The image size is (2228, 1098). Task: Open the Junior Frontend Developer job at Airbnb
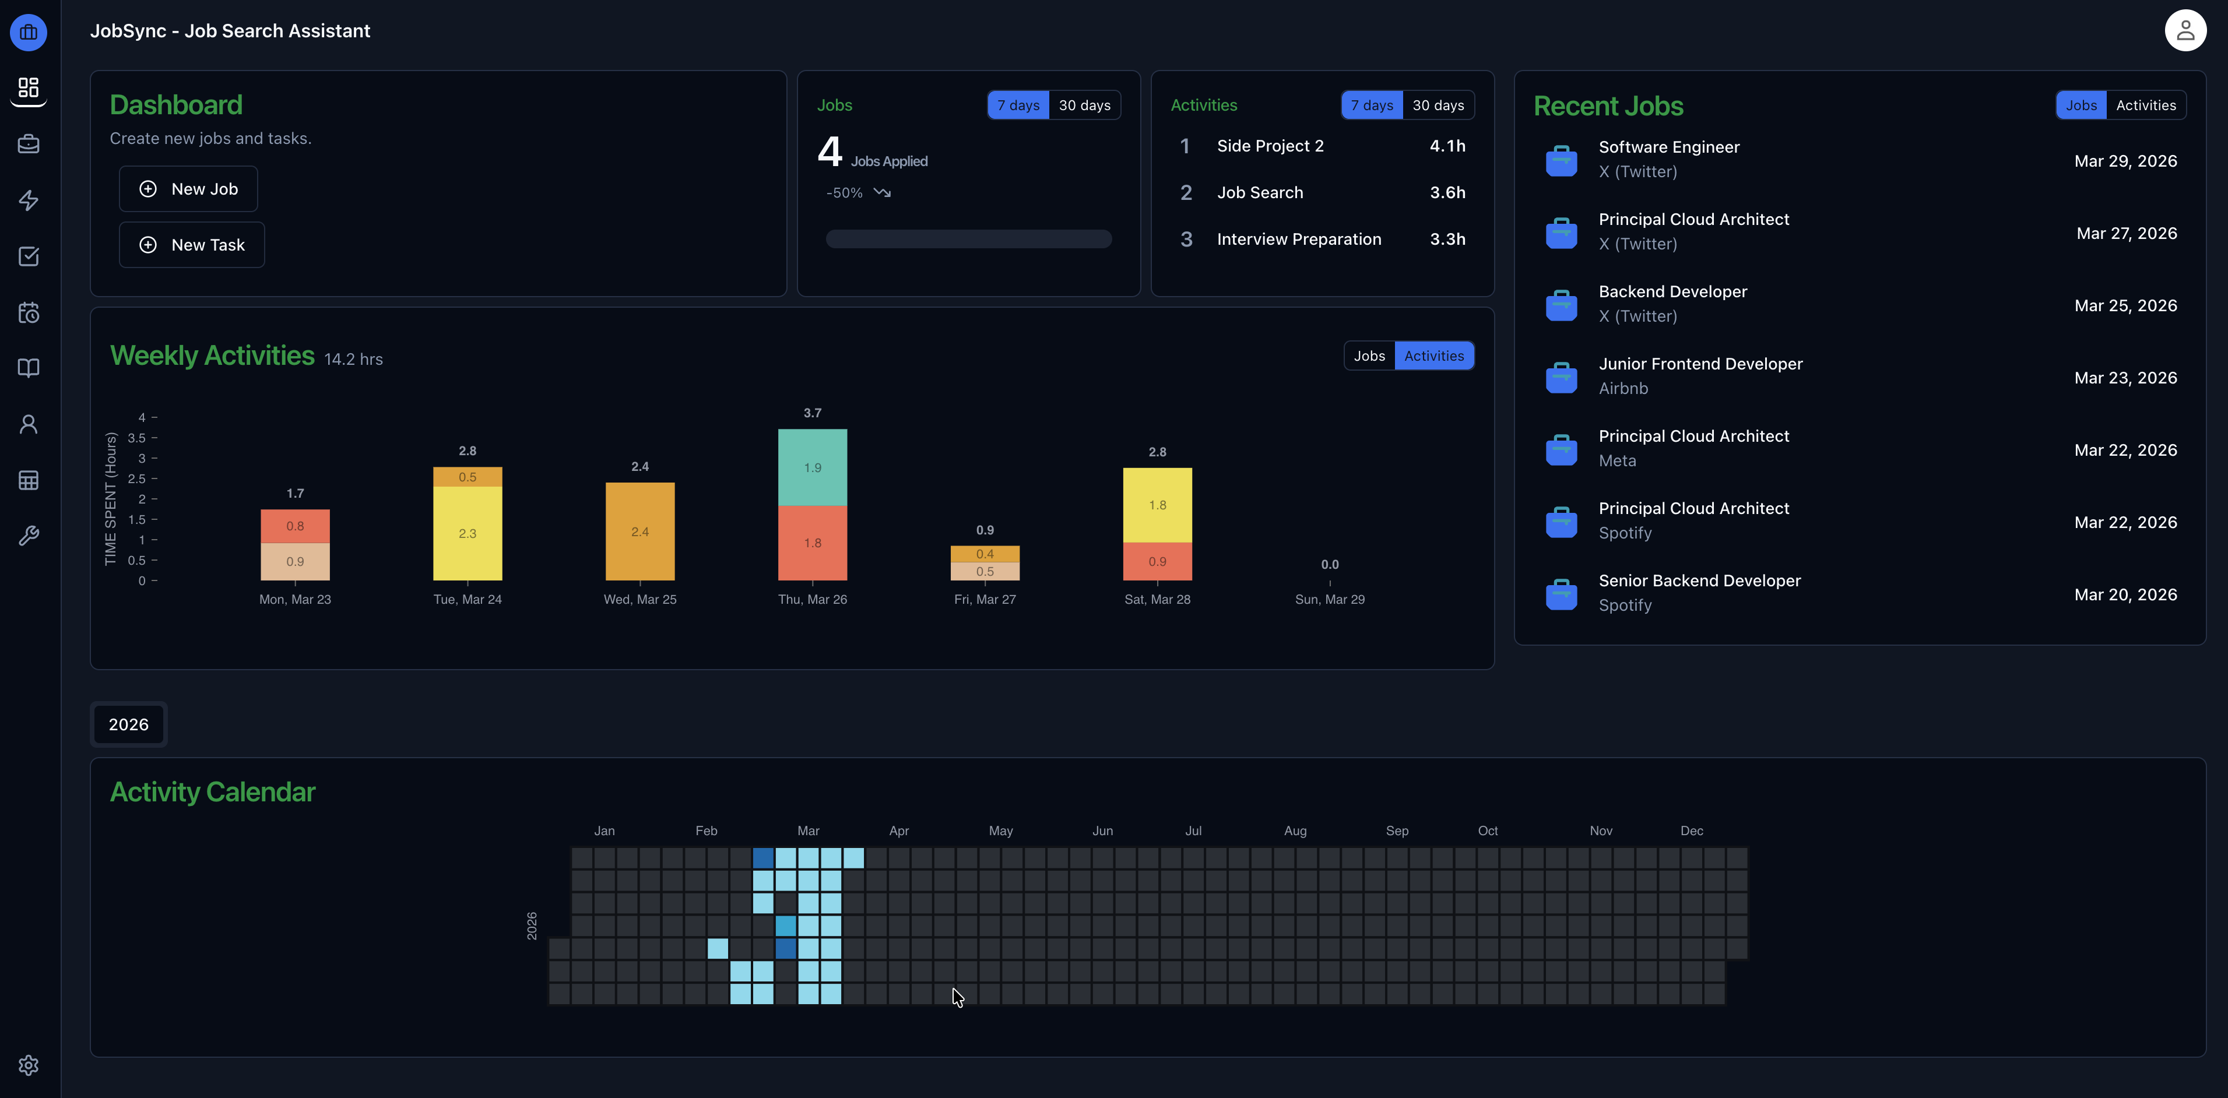tap(1699, 375)
